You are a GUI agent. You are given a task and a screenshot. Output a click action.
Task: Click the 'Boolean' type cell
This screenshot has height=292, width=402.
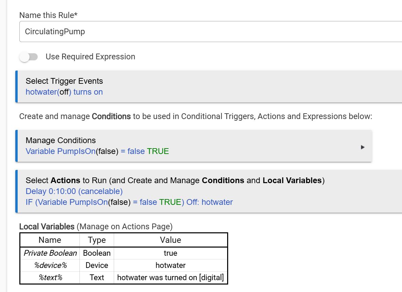[97, 253]
